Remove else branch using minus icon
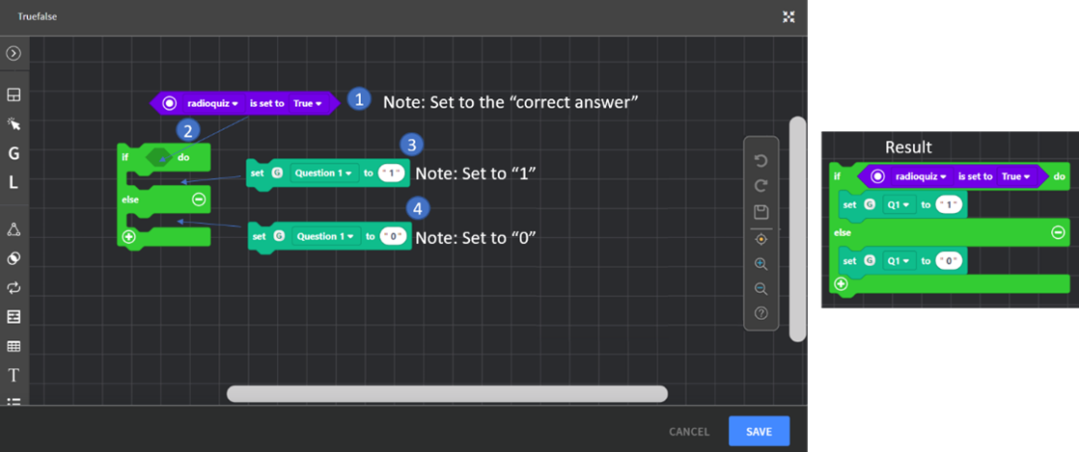The height and width of the screenshot is (452, 1079). [199, 199]
